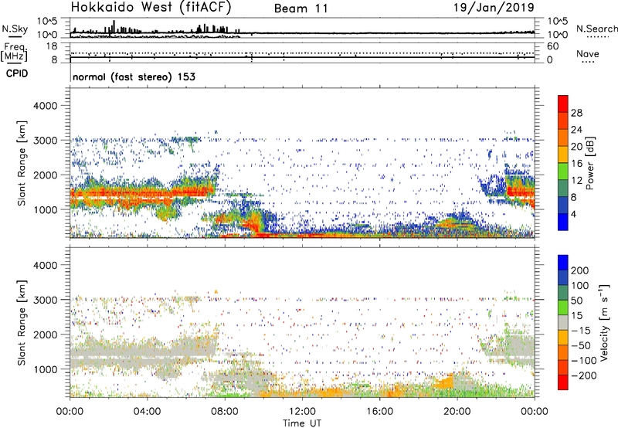Click the '28' power colorbar tick
618x428 pixels.
click(576, 113)
